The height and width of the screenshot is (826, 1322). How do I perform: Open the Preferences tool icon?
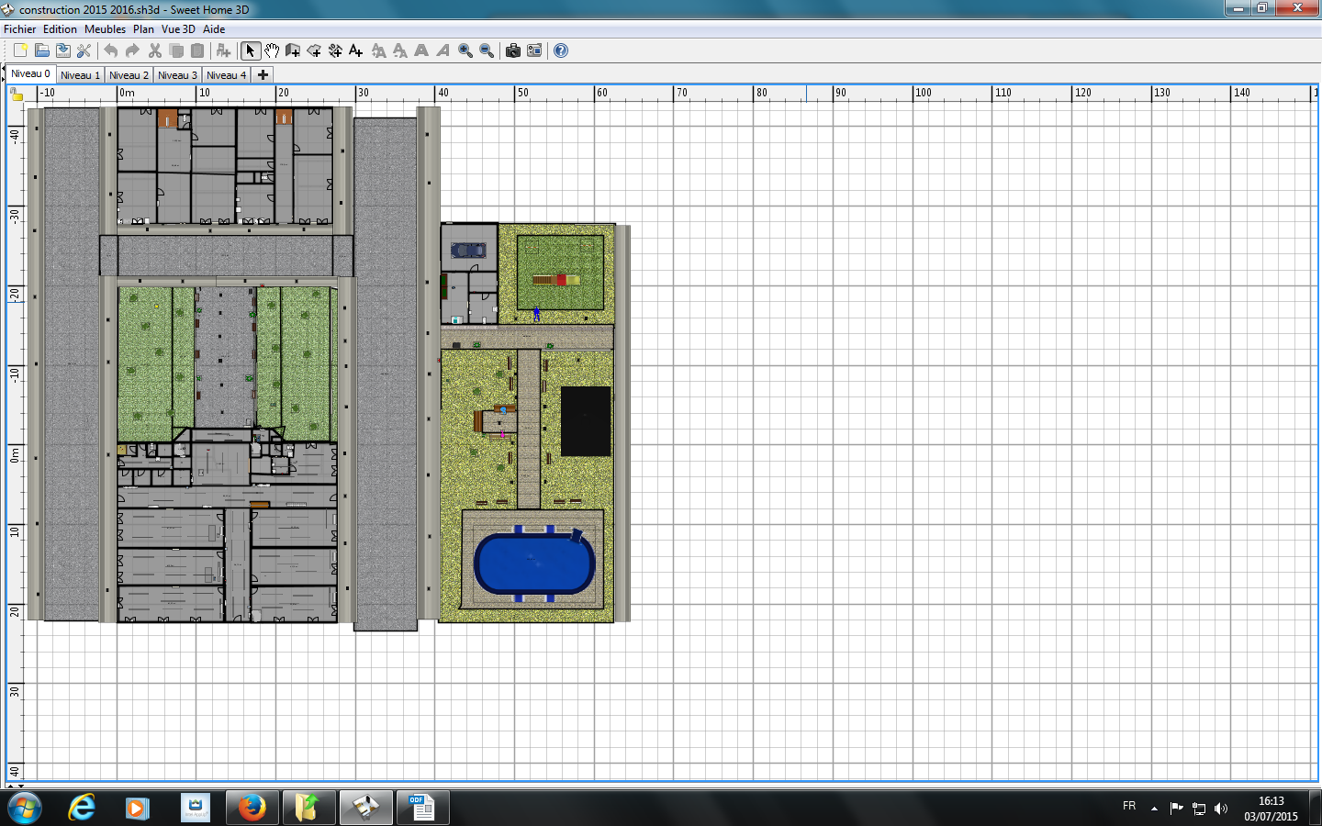(x=84, y=50)
